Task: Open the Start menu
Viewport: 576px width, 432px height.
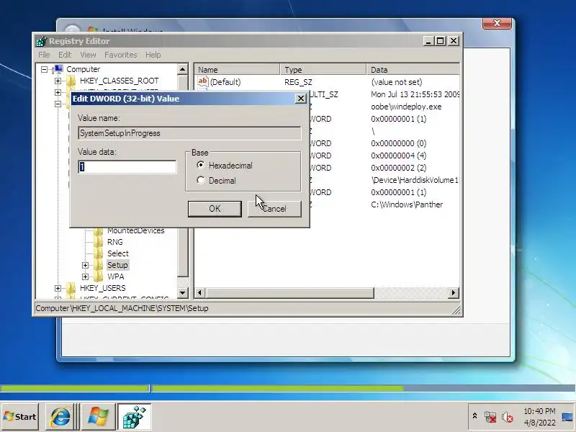Action: point(20,417)
